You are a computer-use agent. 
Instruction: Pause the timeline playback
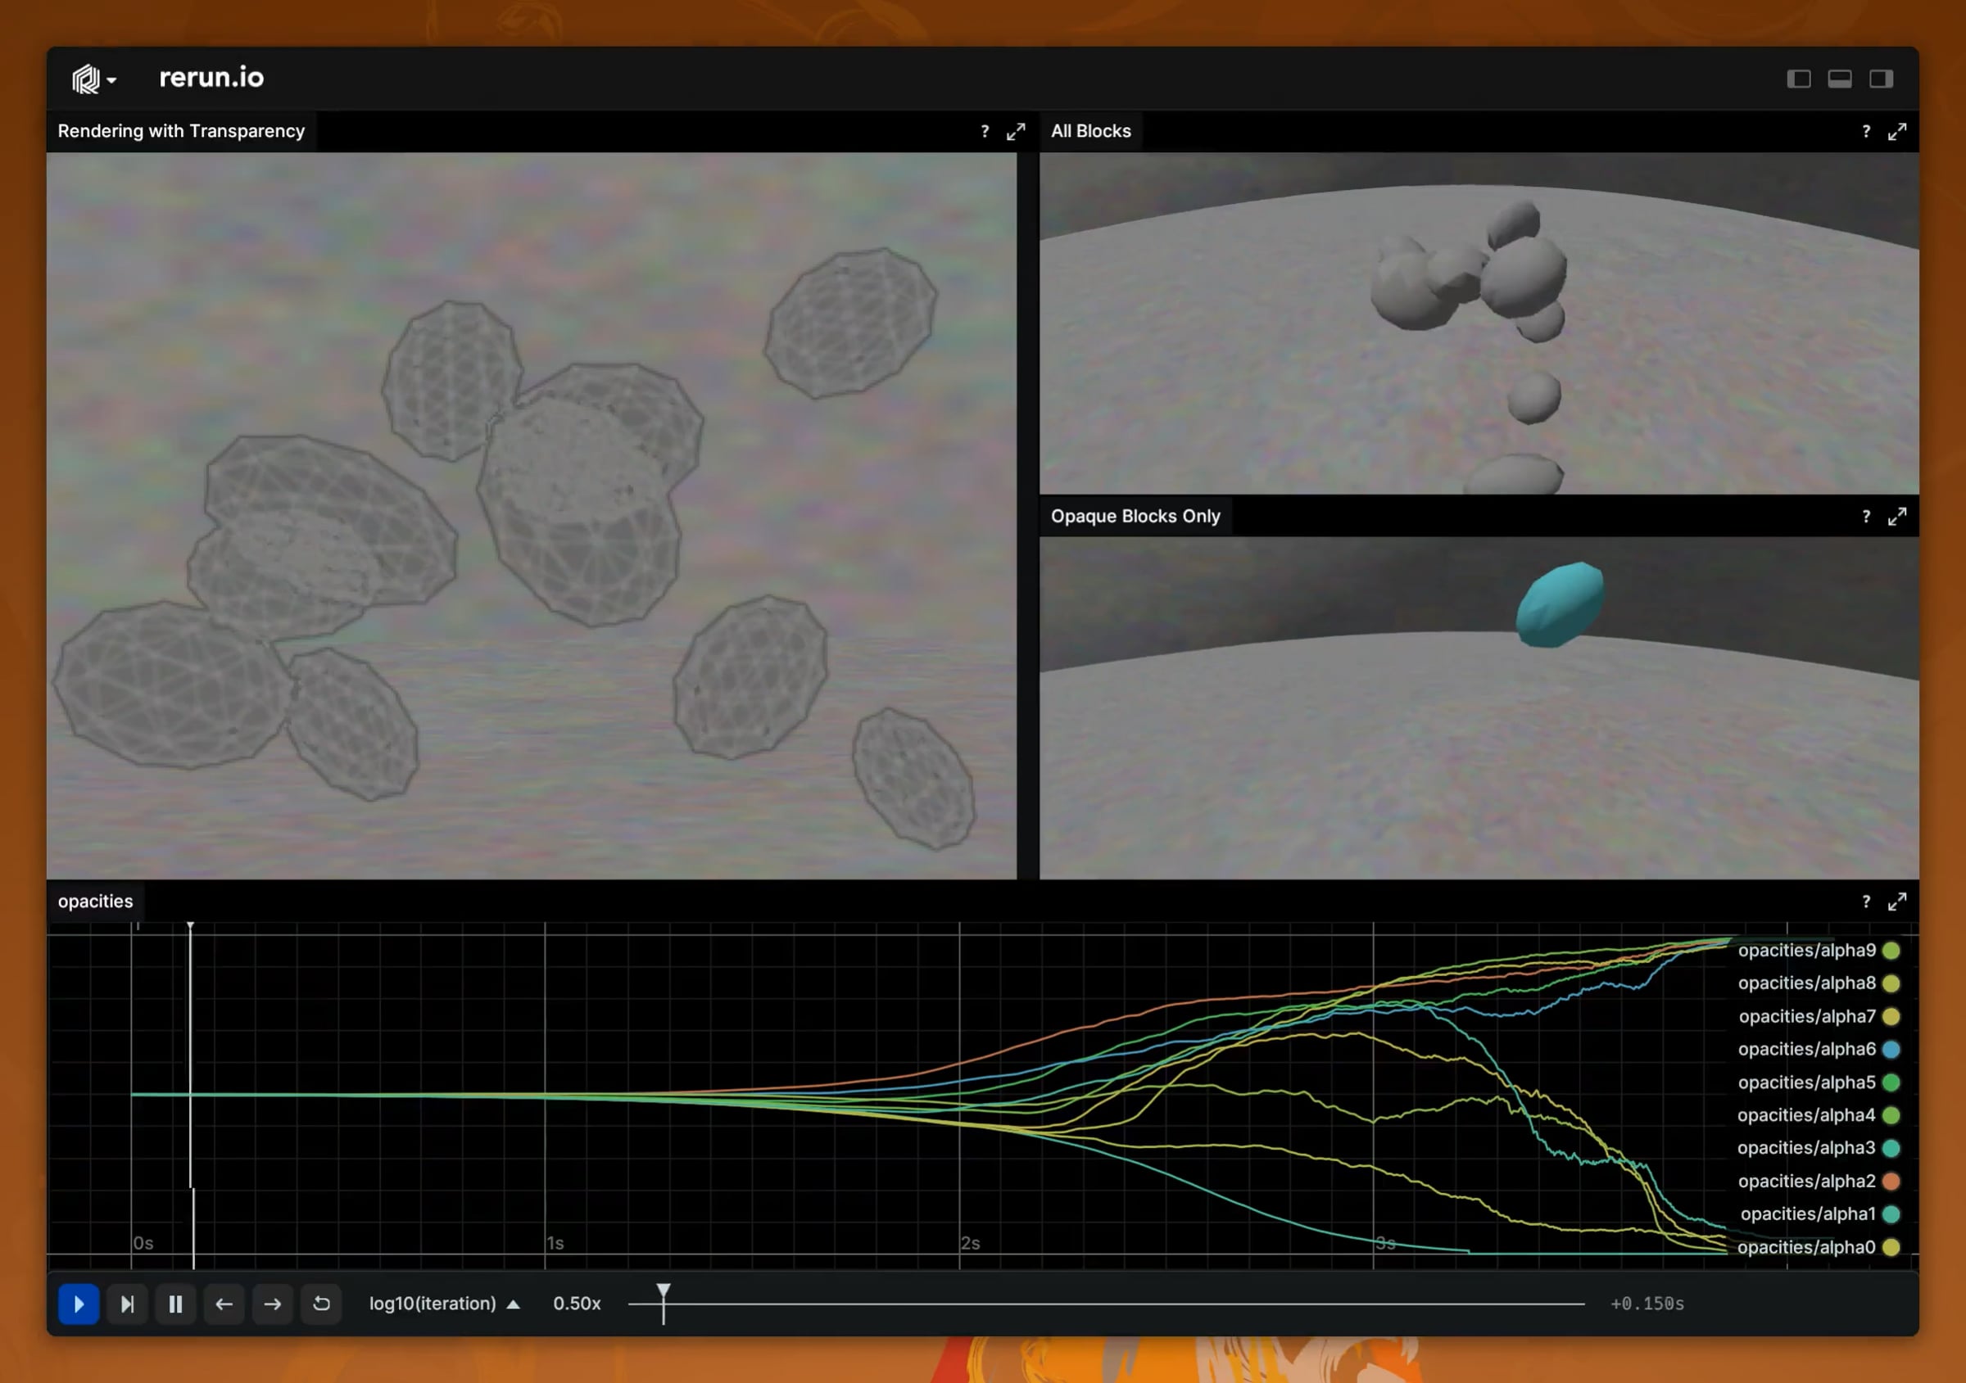(x=175, y=1304)
